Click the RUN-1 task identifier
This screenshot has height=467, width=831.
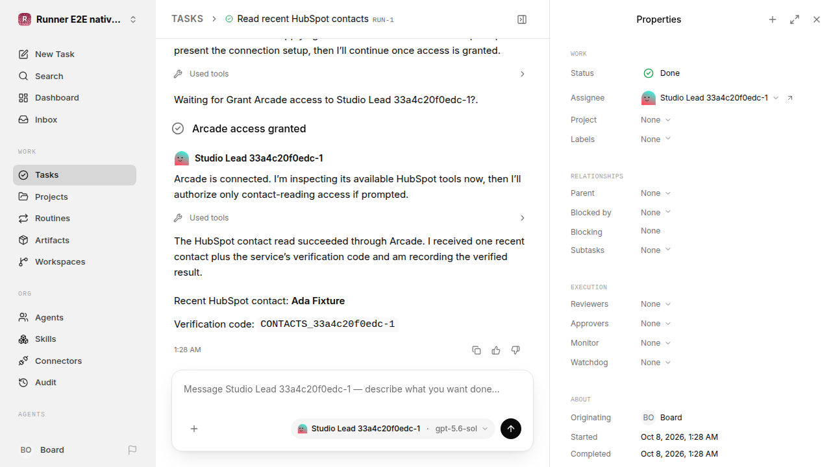click(383, 20)
